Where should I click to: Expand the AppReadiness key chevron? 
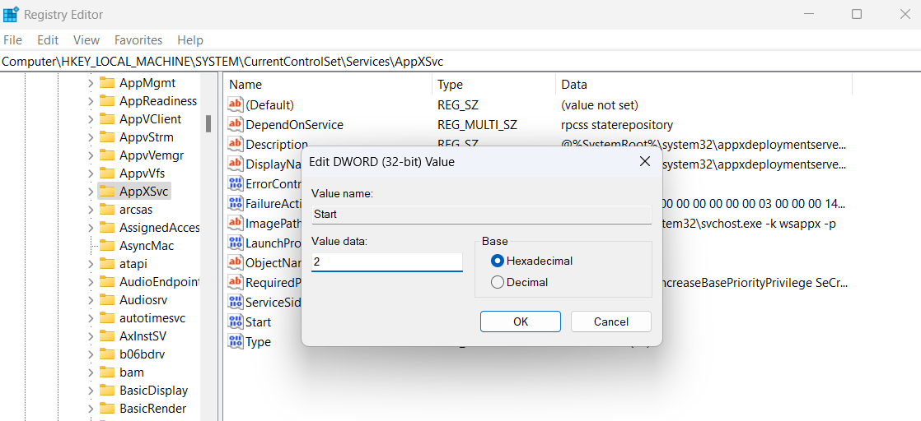tap(91, 101)
